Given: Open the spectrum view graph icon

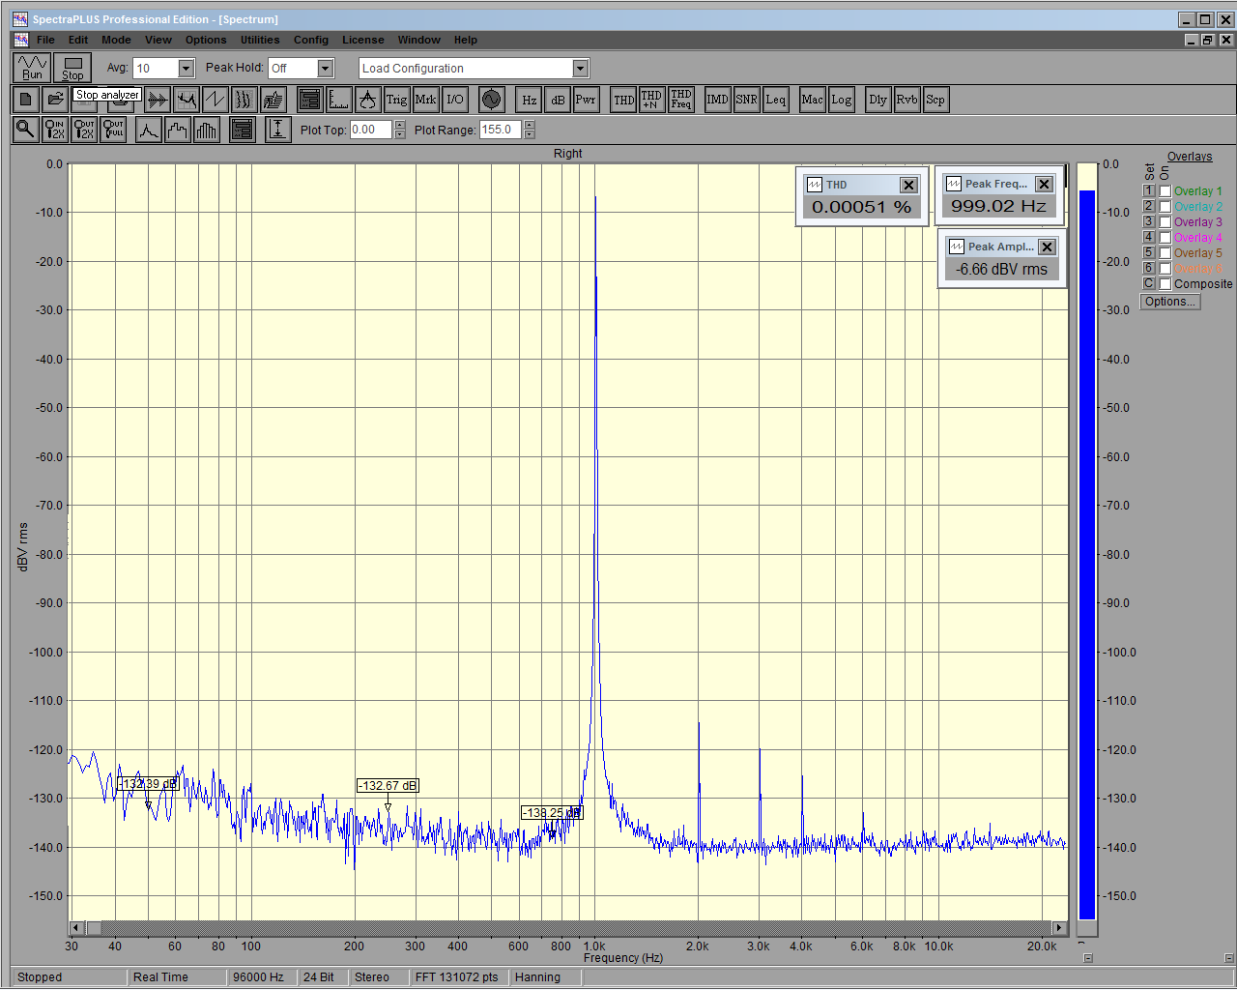Looking at the screenshot, I should pyautogui.click(x=187, y=99).
